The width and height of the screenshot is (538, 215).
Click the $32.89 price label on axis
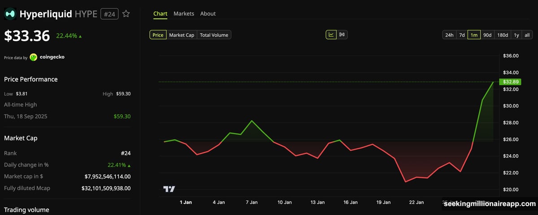(x=511, y=82)
